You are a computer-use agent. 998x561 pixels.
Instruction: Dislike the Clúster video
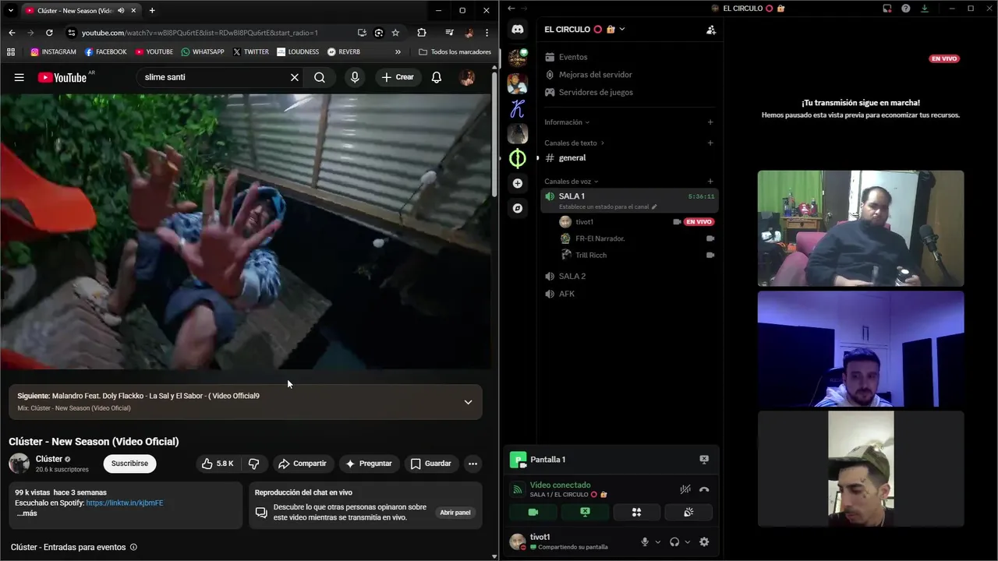pos(253,464)
